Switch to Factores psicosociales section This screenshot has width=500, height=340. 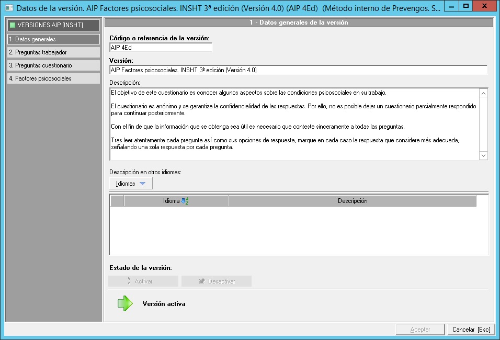tap(53, 78)
